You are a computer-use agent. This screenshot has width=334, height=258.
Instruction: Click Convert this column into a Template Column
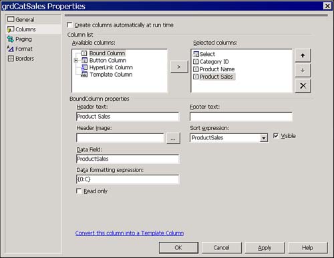[x=130, y=233]
